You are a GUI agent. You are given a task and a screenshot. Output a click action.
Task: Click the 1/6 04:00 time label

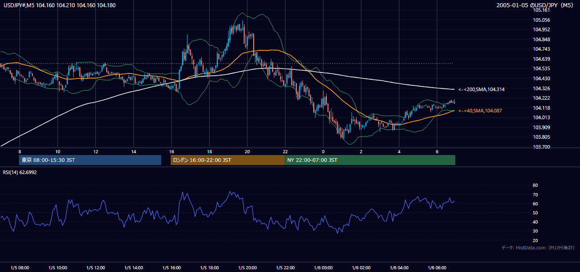[399, 268]
